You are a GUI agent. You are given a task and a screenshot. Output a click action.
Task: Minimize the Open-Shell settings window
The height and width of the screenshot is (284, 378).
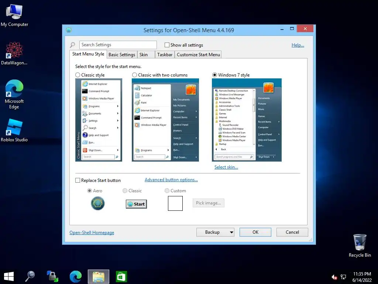282,29
